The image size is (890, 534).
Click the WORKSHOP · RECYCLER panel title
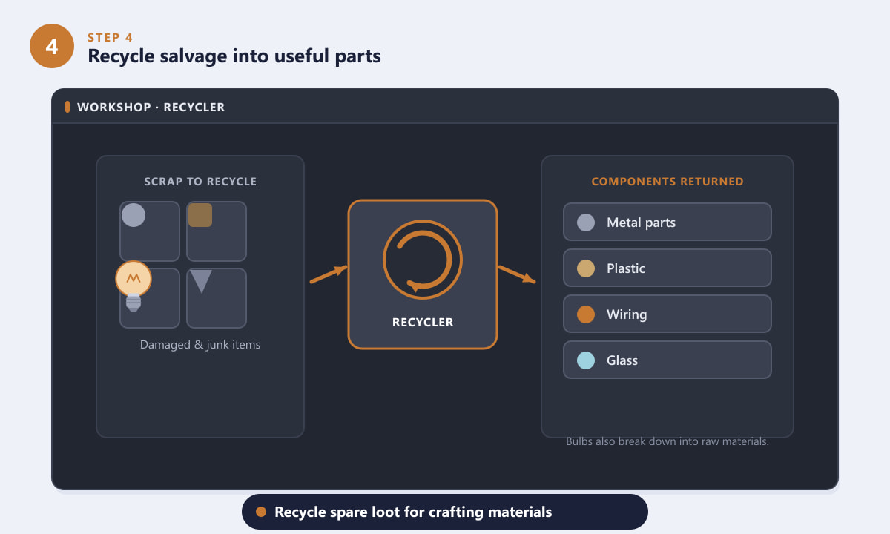pyautogui.click(x=151, y=107)
